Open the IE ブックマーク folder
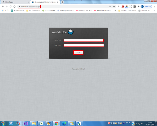The height and width of the screenshot is (126, 157). point(33,10)
